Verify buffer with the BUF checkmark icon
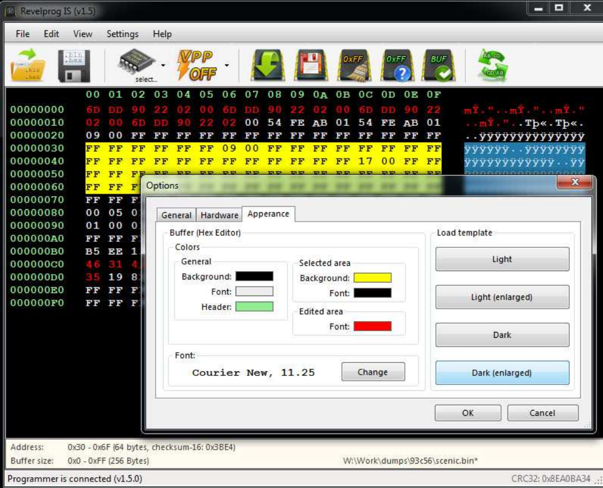 439,66
